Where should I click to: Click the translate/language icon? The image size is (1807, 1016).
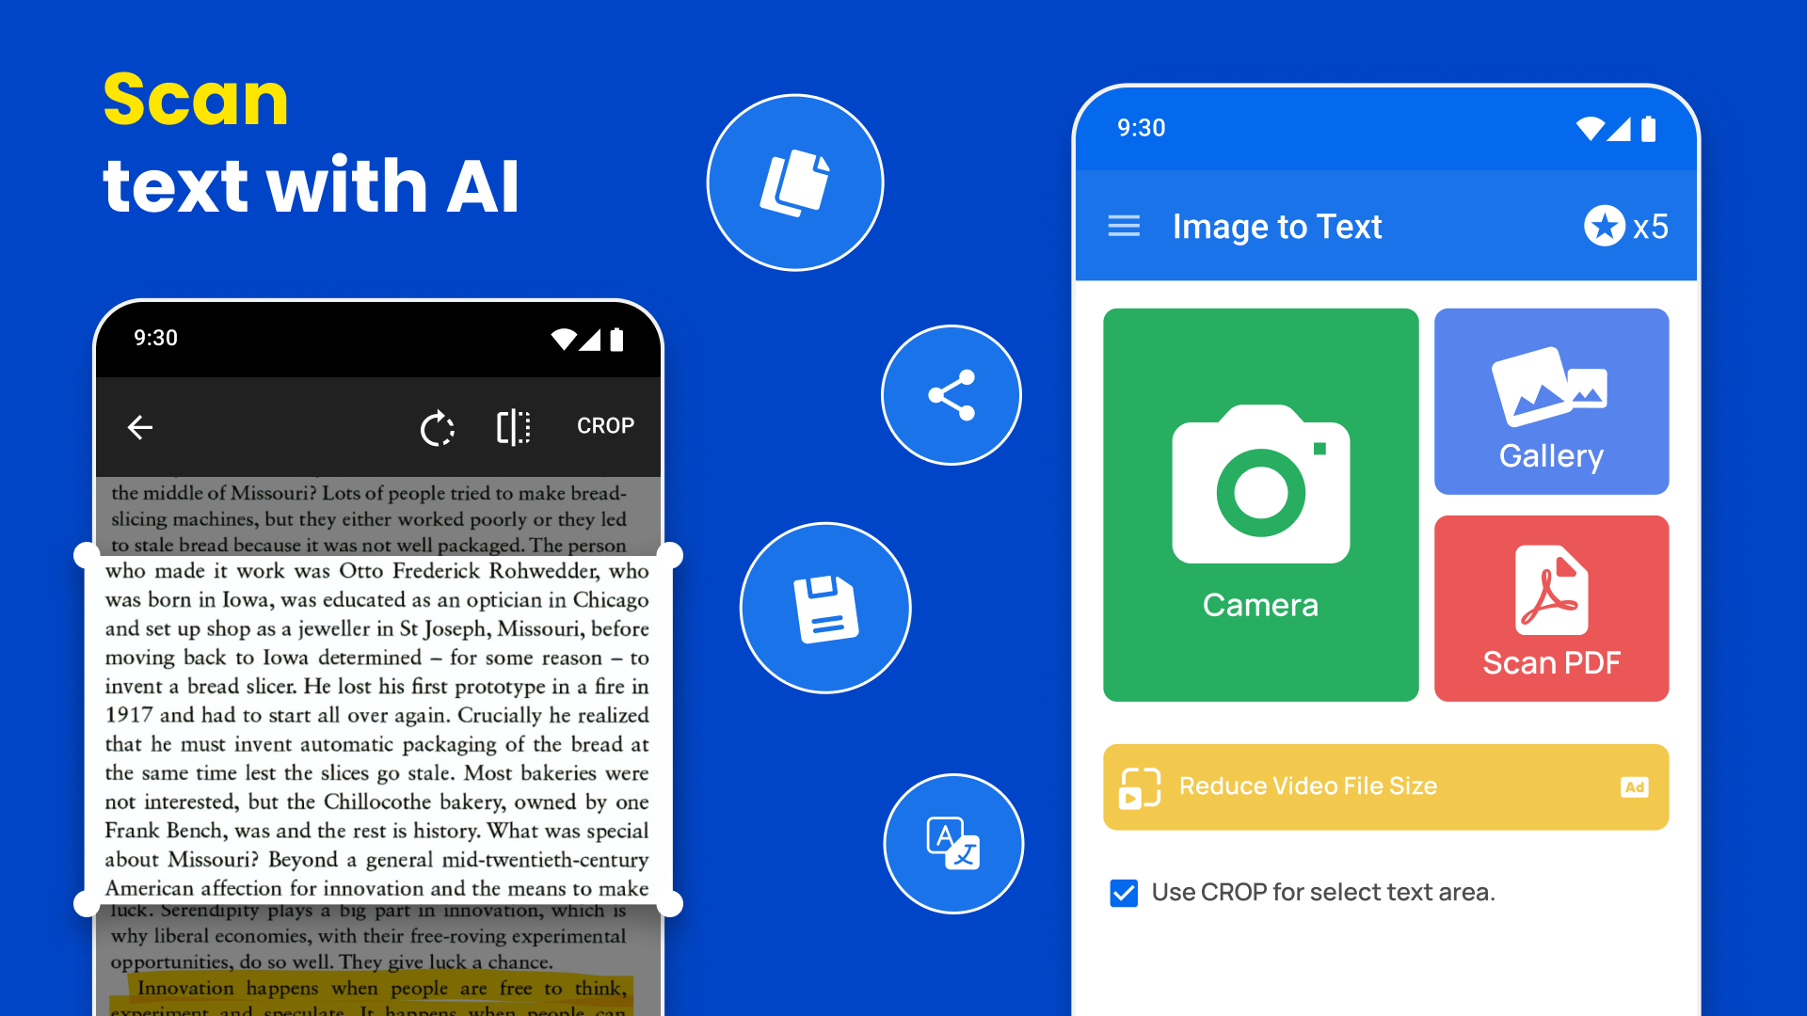pos(951,844)
